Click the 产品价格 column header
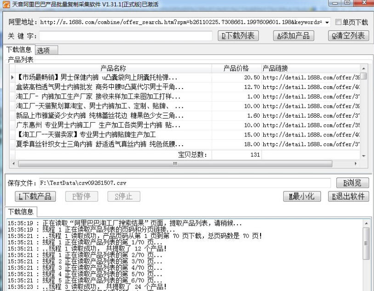Viewport: 374px width, 291px height. [x=236, y=68]
